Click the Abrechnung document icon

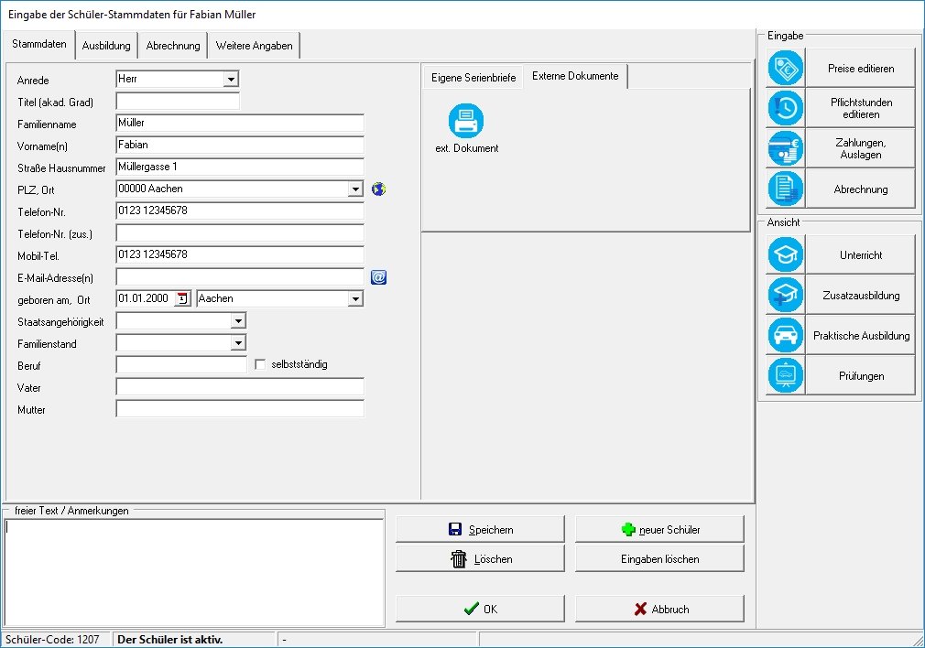tap(785, 189)
